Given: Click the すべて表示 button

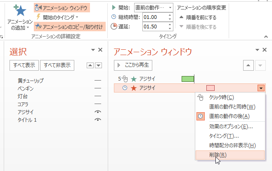Looking at the screenshot, I should 24,65.
